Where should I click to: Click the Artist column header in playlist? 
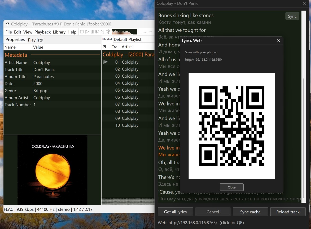[x=137, y=47]
